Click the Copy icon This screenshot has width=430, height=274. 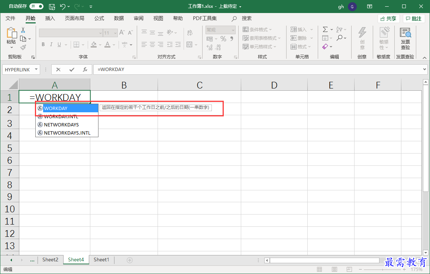pos(23,39)
